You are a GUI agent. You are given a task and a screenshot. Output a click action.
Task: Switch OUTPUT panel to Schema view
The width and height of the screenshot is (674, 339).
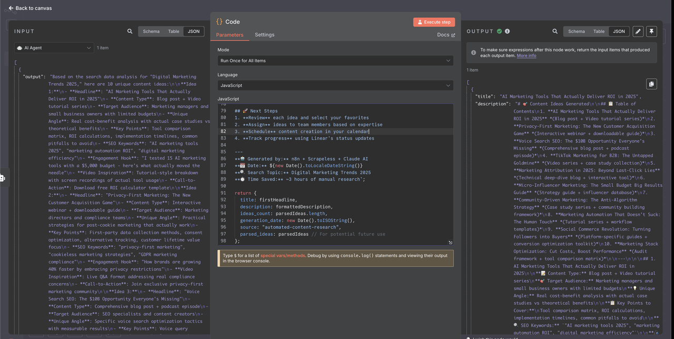576,31
